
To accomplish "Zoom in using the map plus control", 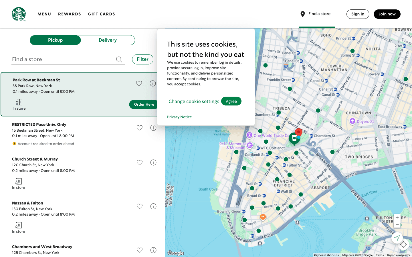I will (397, 217).
